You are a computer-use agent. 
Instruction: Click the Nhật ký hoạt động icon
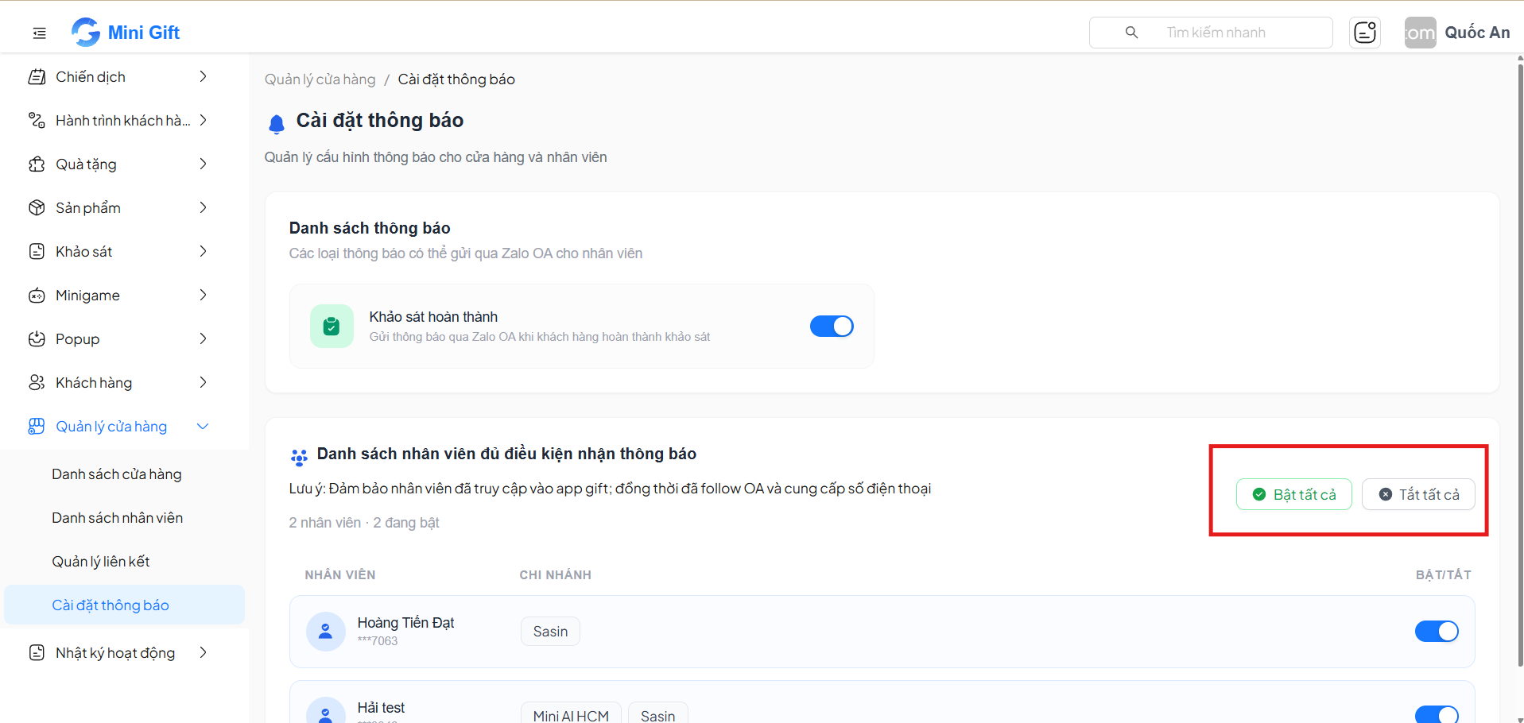37,653
